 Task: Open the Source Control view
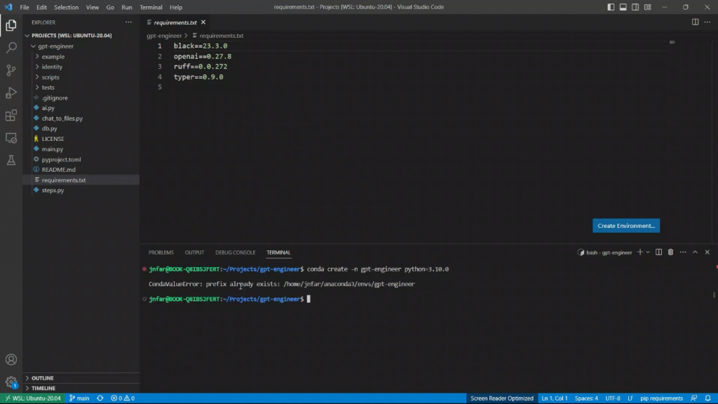coord(11,70)
